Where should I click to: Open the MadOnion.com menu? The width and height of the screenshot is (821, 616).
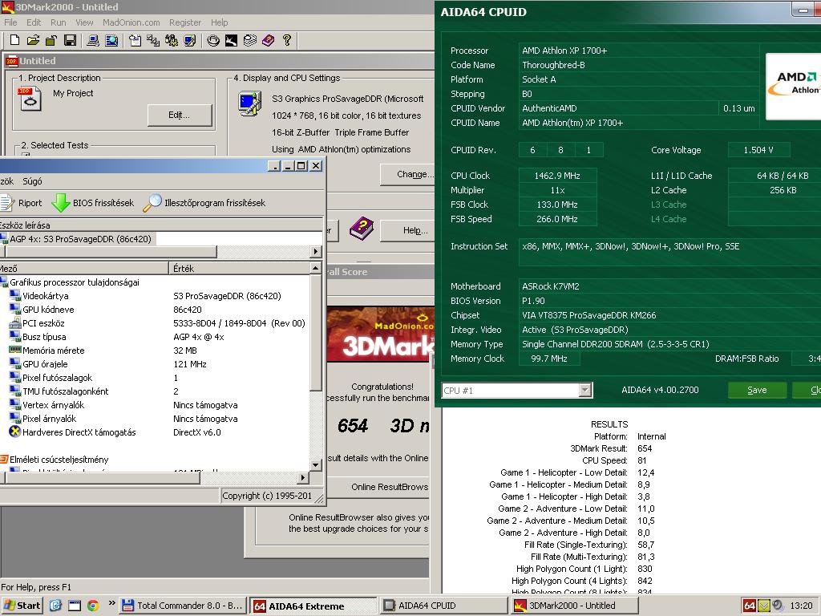[131, 22]
